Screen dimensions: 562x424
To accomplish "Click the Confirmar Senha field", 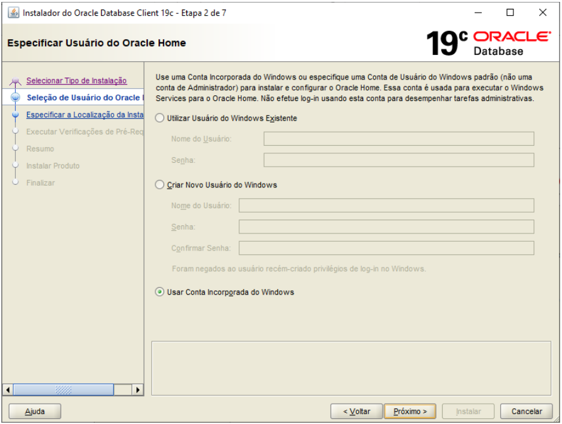I will pyautogui.click(x=386, y=248).
